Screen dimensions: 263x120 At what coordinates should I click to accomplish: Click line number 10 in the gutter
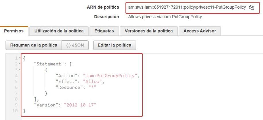click(x=16, y=111)
